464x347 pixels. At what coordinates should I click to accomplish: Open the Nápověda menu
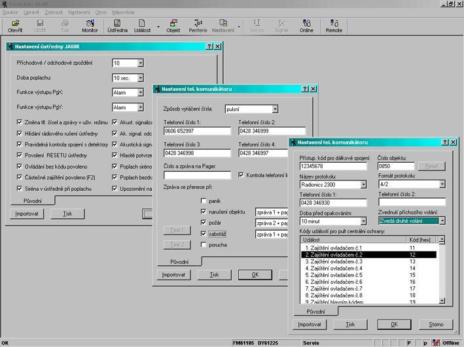(x=123, y=12)
